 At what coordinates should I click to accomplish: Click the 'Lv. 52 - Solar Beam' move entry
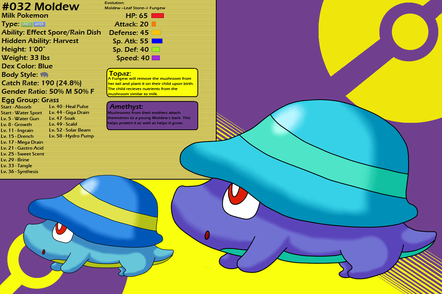(70, 130)
